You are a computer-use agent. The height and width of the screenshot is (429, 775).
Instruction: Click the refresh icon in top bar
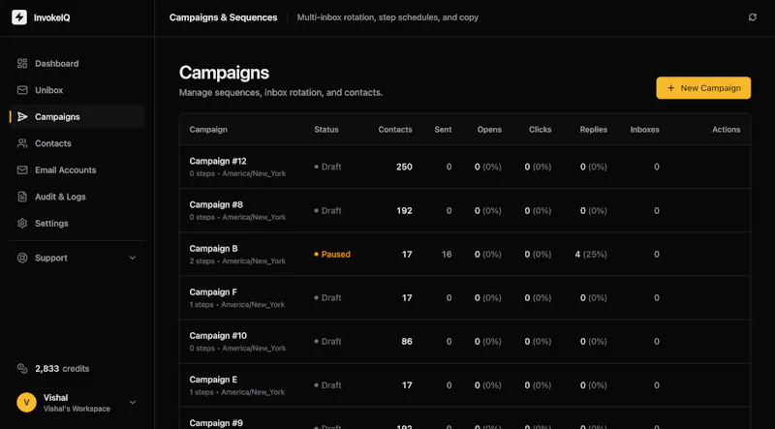753,17
